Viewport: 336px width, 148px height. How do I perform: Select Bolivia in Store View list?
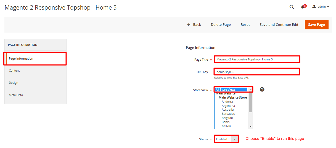click(x=226, y=126)
